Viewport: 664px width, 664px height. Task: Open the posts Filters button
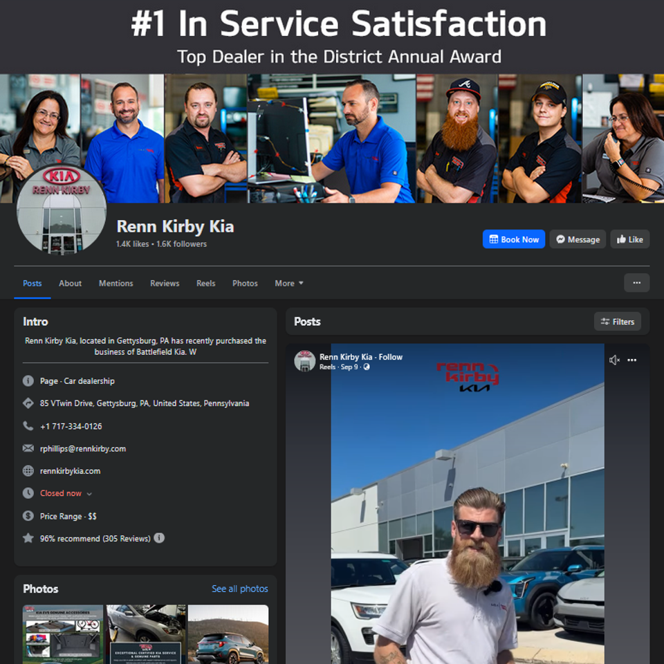tap(618, 322)
